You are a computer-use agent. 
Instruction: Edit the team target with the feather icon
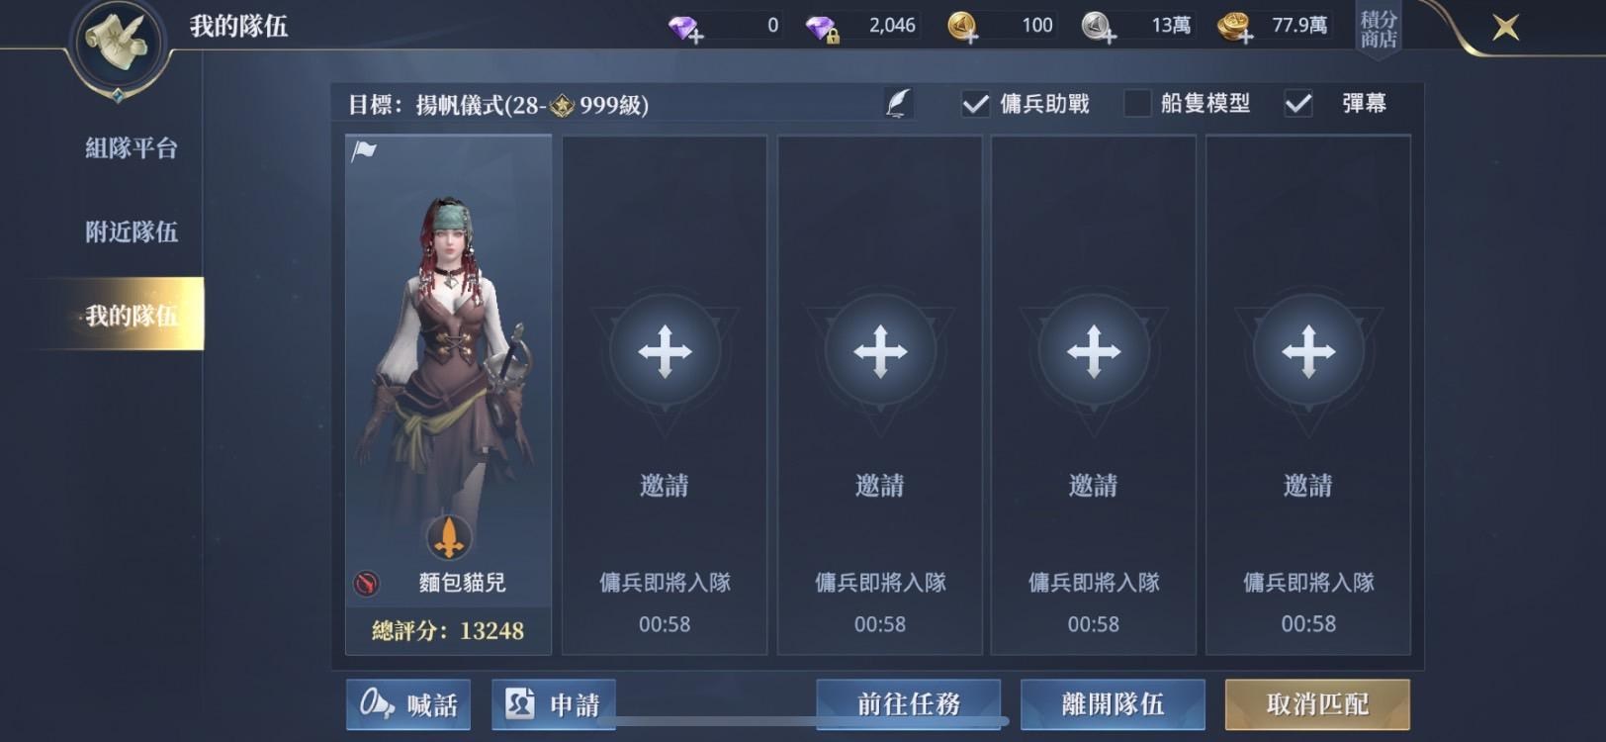(898, 103)
